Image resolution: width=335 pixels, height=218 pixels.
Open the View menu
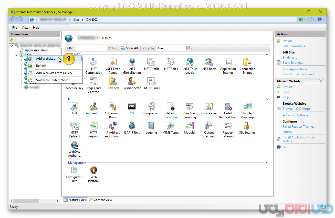[25, 28]
